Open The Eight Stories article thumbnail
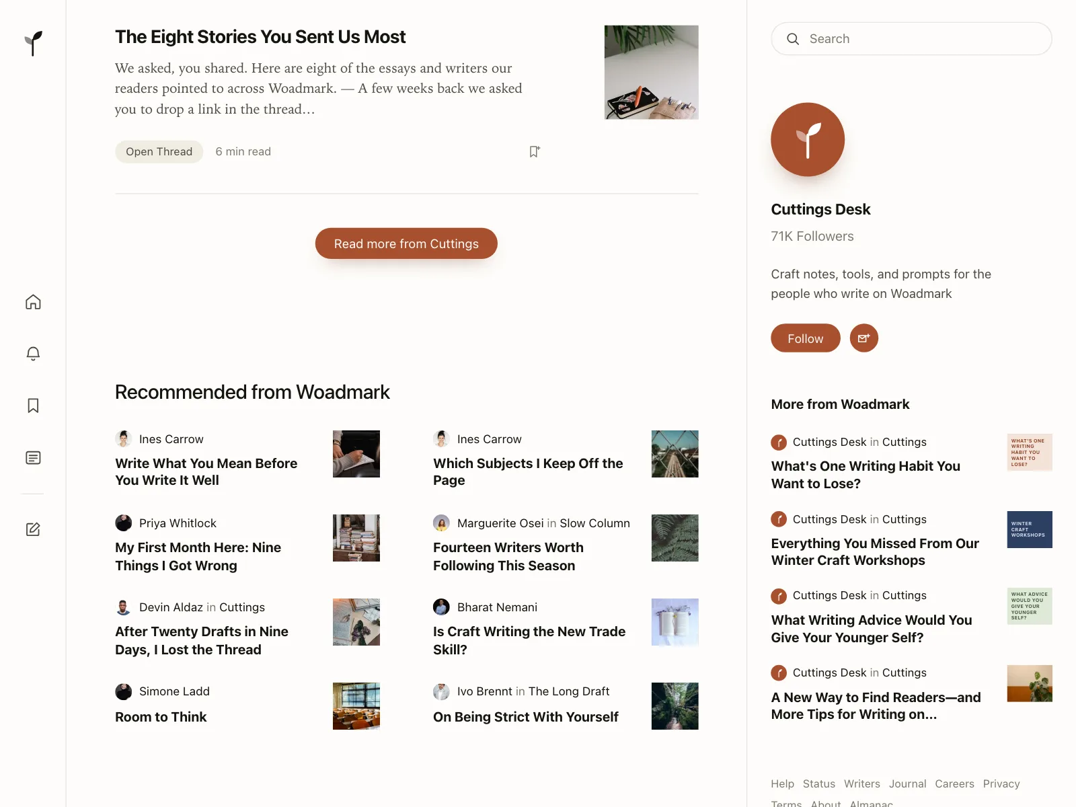1076x807 pixels. tap(651, 73)
